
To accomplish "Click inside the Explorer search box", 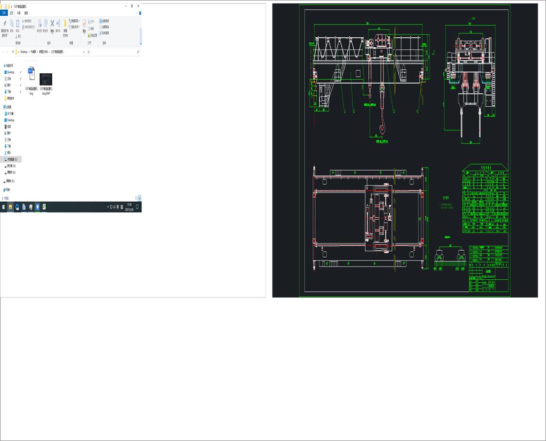I will pos(116,52).
